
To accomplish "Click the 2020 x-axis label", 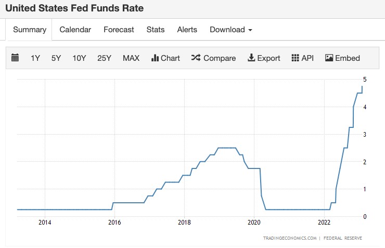I will (254, 223).
